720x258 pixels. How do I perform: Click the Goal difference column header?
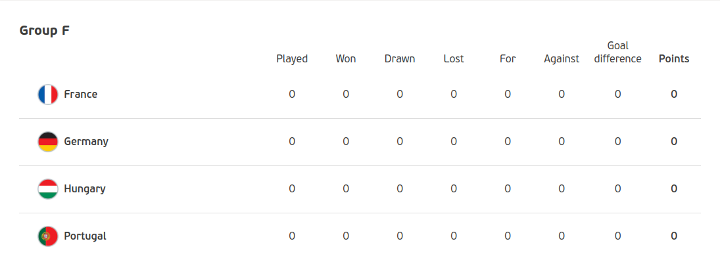pos(618,53)
